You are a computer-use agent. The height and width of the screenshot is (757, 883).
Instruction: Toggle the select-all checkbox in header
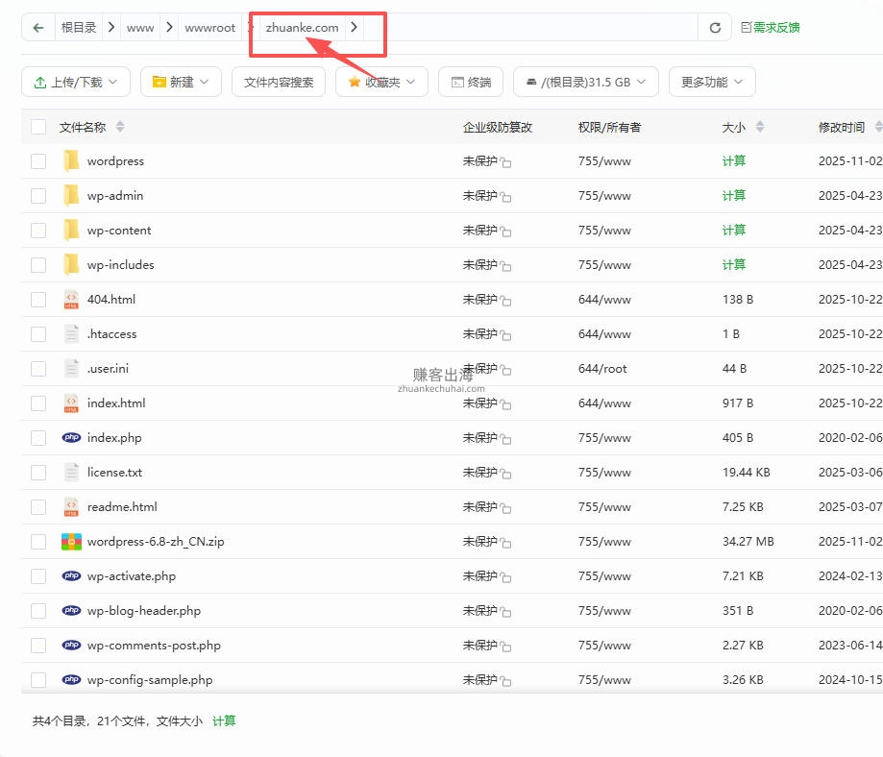[38, 127]
